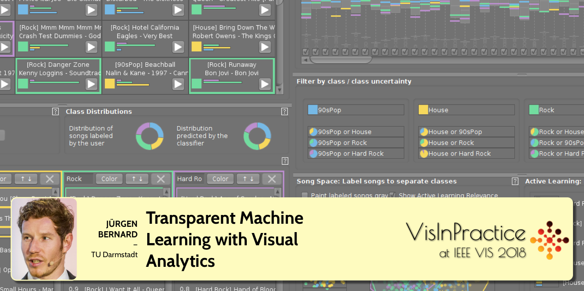The width and height of the screenshot is (584, 291).
Task: Filter by Rock class
Action: click(x=556, y=110)
